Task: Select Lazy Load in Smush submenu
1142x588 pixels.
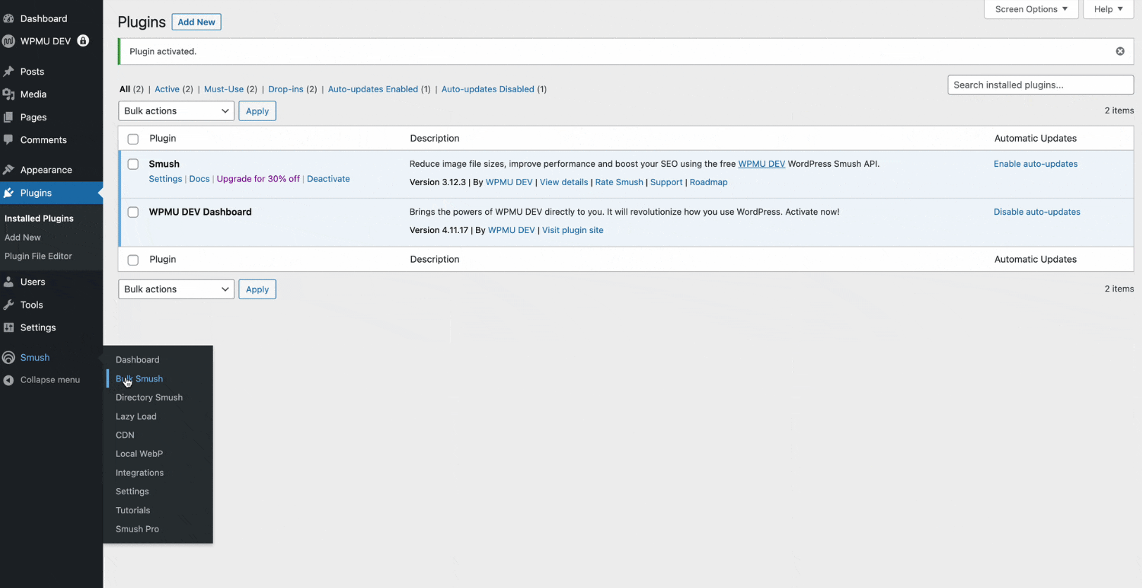Action: pos(136,416)
